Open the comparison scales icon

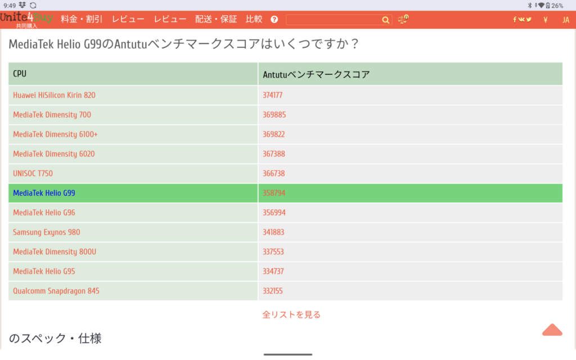tap(403, 19)
